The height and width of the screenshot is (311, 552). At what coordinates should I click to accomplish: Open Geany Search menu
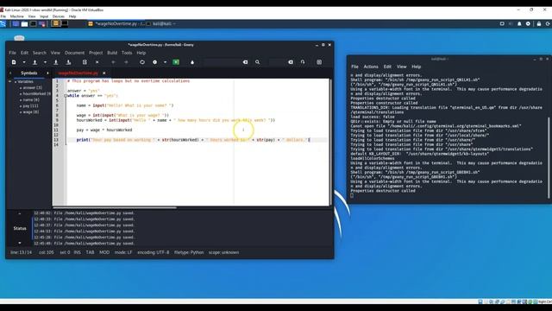click(40, 53)
